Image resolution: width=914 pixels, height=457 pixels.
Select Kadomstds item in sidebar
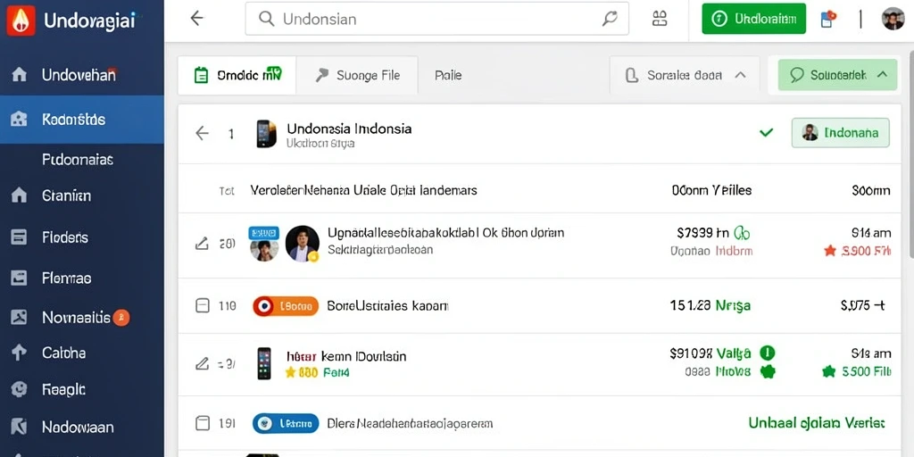[82, 120]
